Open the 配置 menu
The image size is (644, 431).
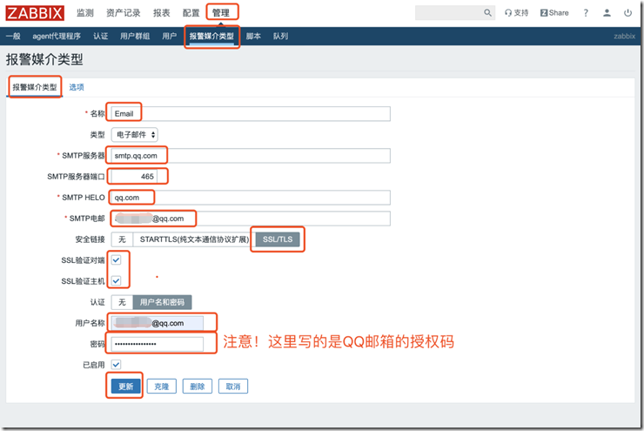[191, 13]
